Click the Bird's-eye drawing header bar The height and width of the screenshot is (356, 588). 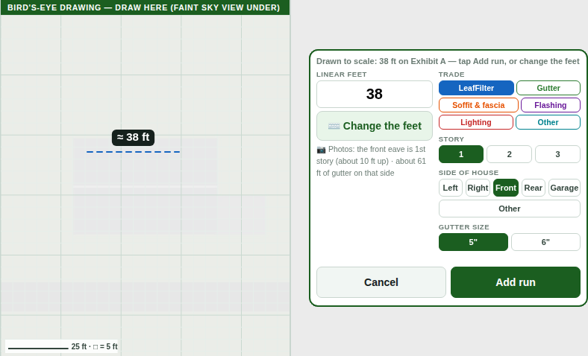click(x=145, y=7)
